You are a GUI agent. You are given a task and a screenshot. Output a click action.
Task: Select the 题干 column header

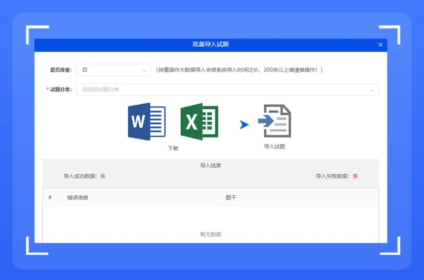coord(231,198)
